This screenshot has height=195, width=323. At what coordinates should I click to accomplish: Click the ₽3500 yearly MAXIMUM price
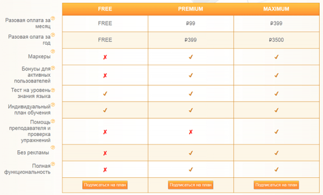coord(276,40)
